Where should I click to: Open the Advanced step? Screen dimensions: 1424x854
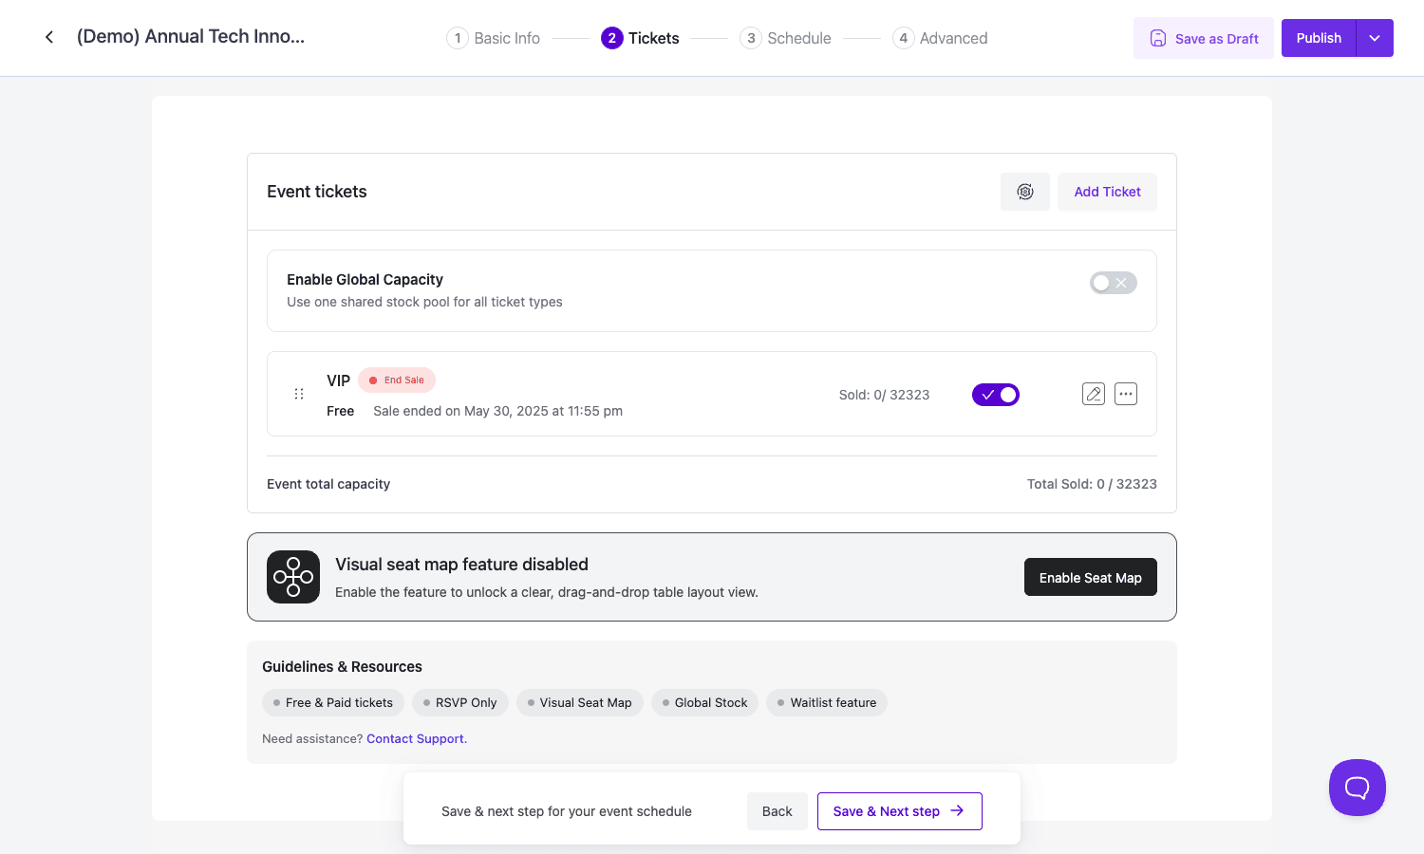(x=941, y=38)
